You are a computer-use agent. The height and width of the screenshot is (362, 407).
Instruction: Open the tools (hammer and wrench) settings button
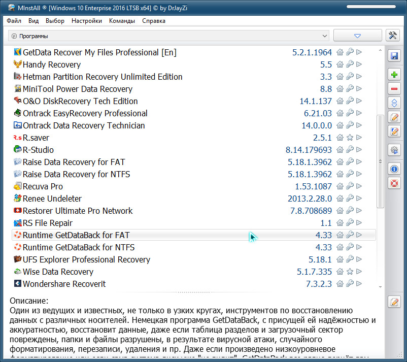coord(393,36)
